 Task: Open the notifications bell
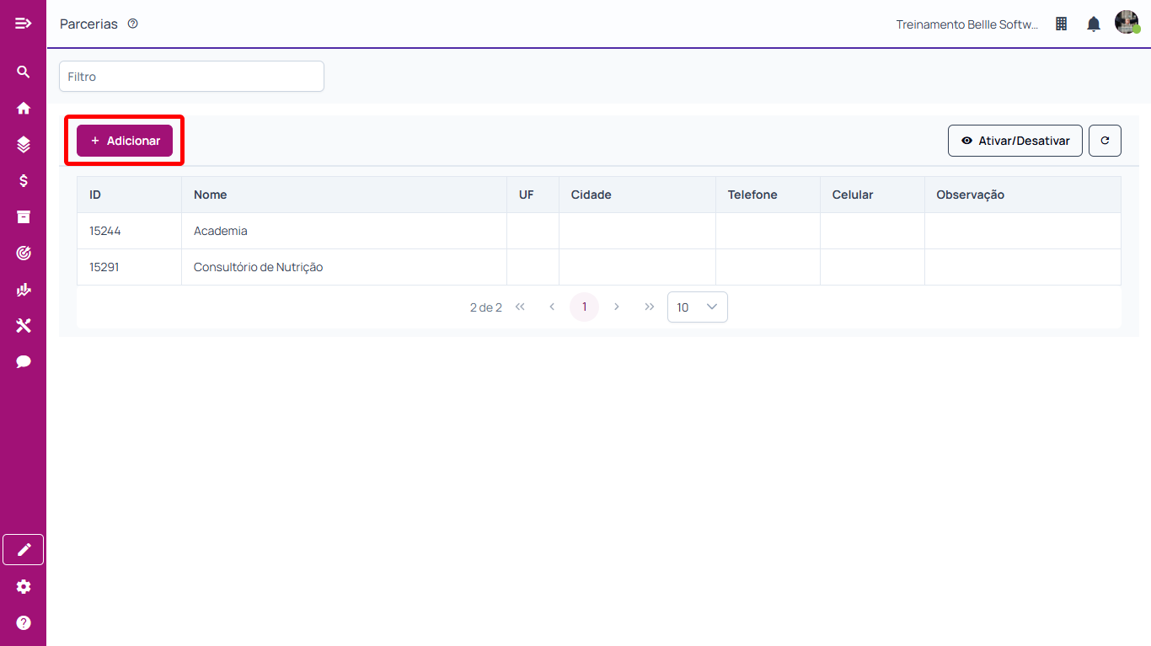[1094, 24]
